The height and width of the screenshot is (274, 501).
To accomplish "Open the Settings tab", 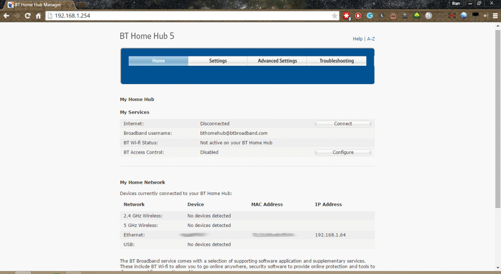I will (218, 61).
